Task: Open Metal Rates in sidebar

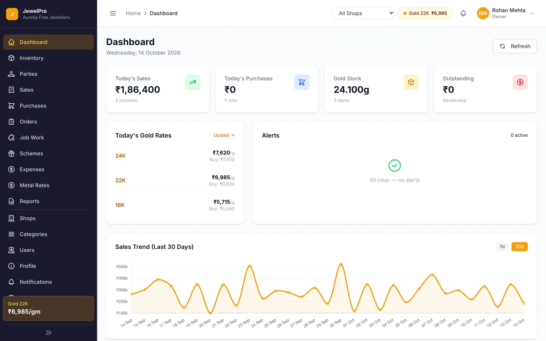Action: coord(48,185)
